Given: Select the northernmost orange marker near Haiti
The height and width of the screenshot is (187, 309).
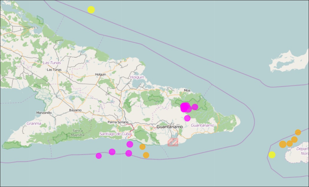Looking at the screenshot, I should [x=298, y=132].
